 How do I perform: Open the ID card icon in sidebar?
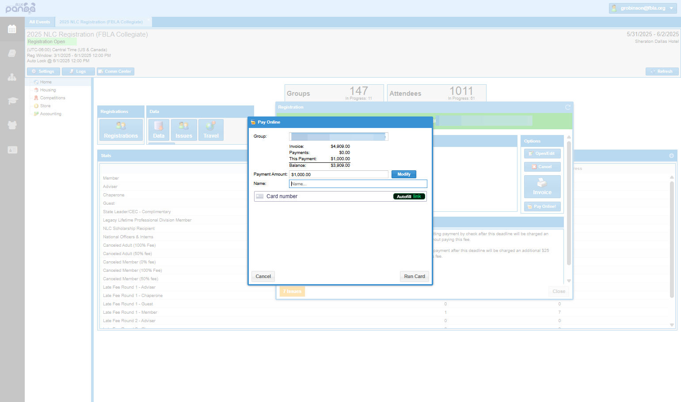click(12, 150)
